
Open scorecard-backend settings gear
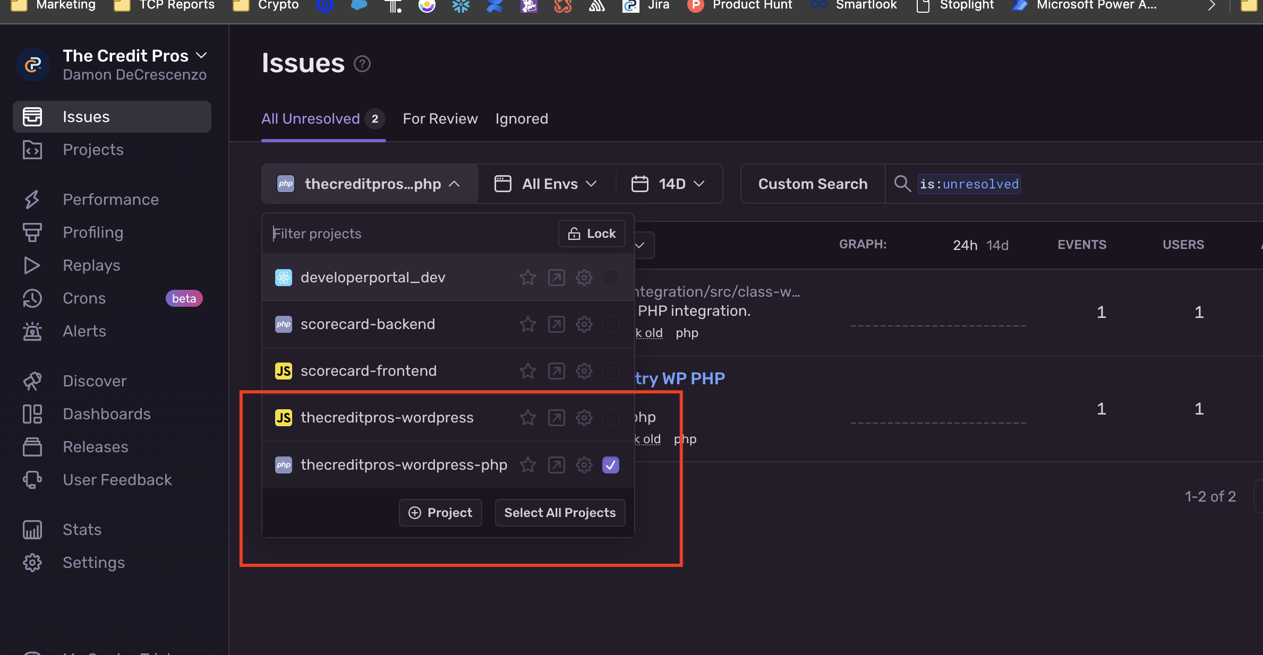pos(584,324)
